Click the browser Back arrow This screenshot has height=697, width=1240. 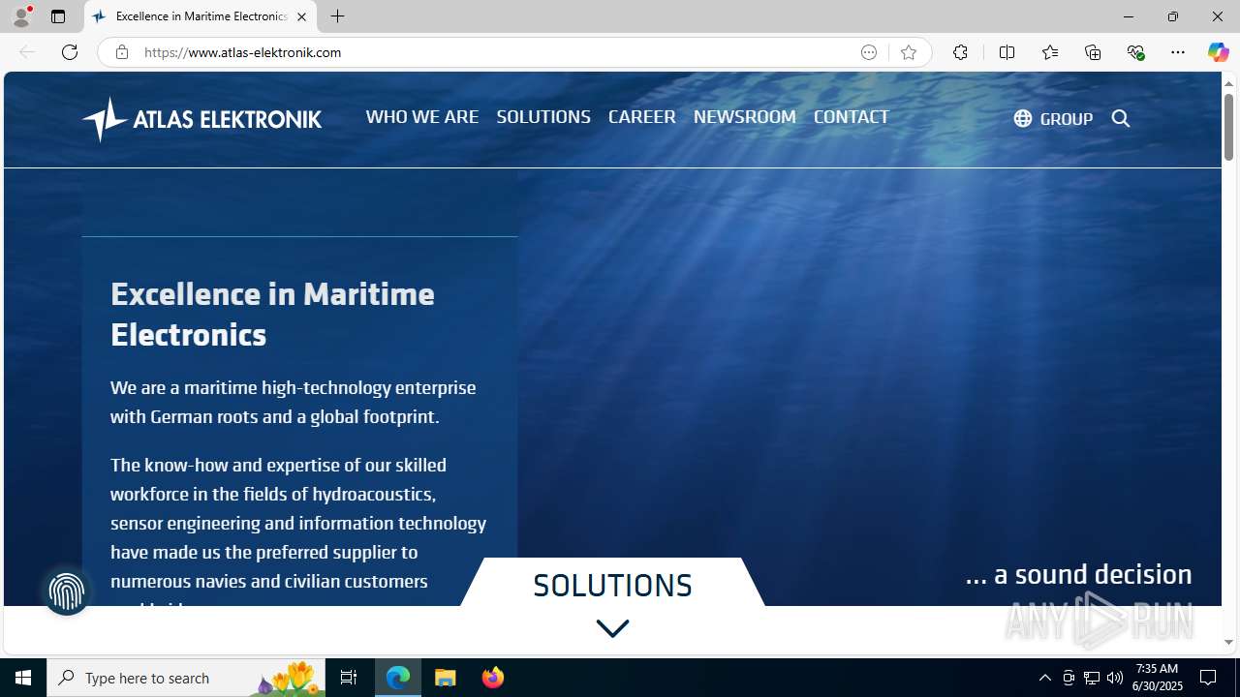pyautogui.click(x=27, y=52)
